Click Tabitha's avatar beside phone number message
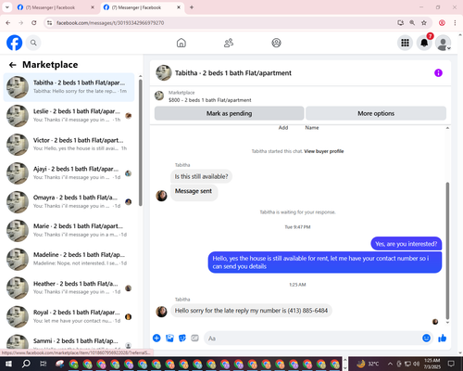Image resolution: width=463 pixels, height=371 pixels. coord(161,312)
